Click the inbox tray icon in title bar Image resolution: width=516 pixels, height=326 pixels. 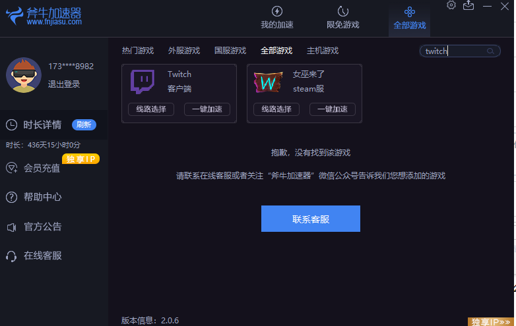tap(468, 5)
